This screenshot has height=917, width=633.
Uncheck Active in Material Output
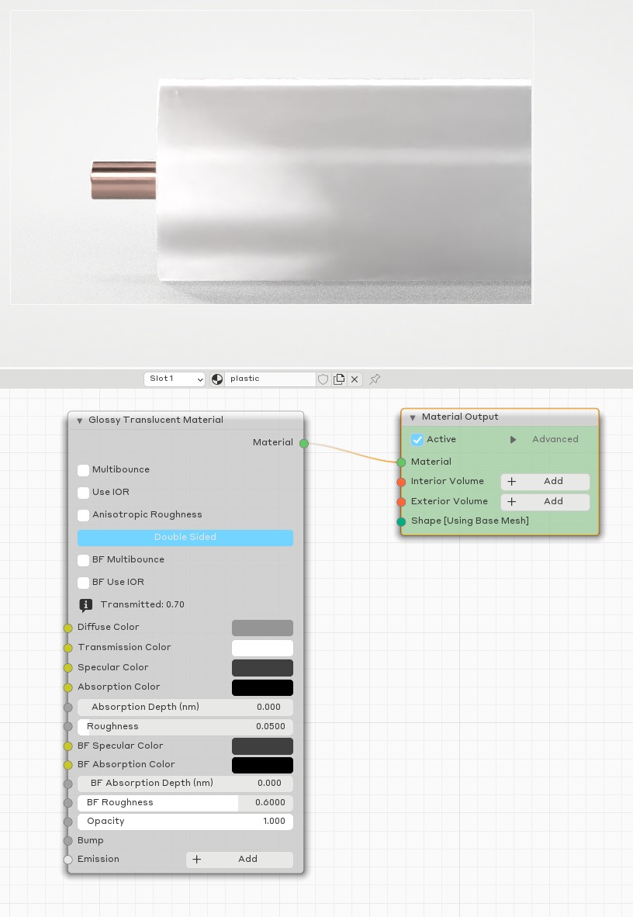click(418, 440)
